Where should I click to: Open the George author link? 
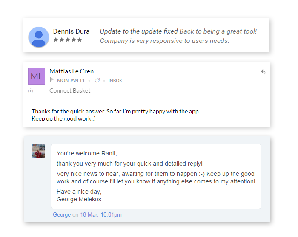pos(62,214)
